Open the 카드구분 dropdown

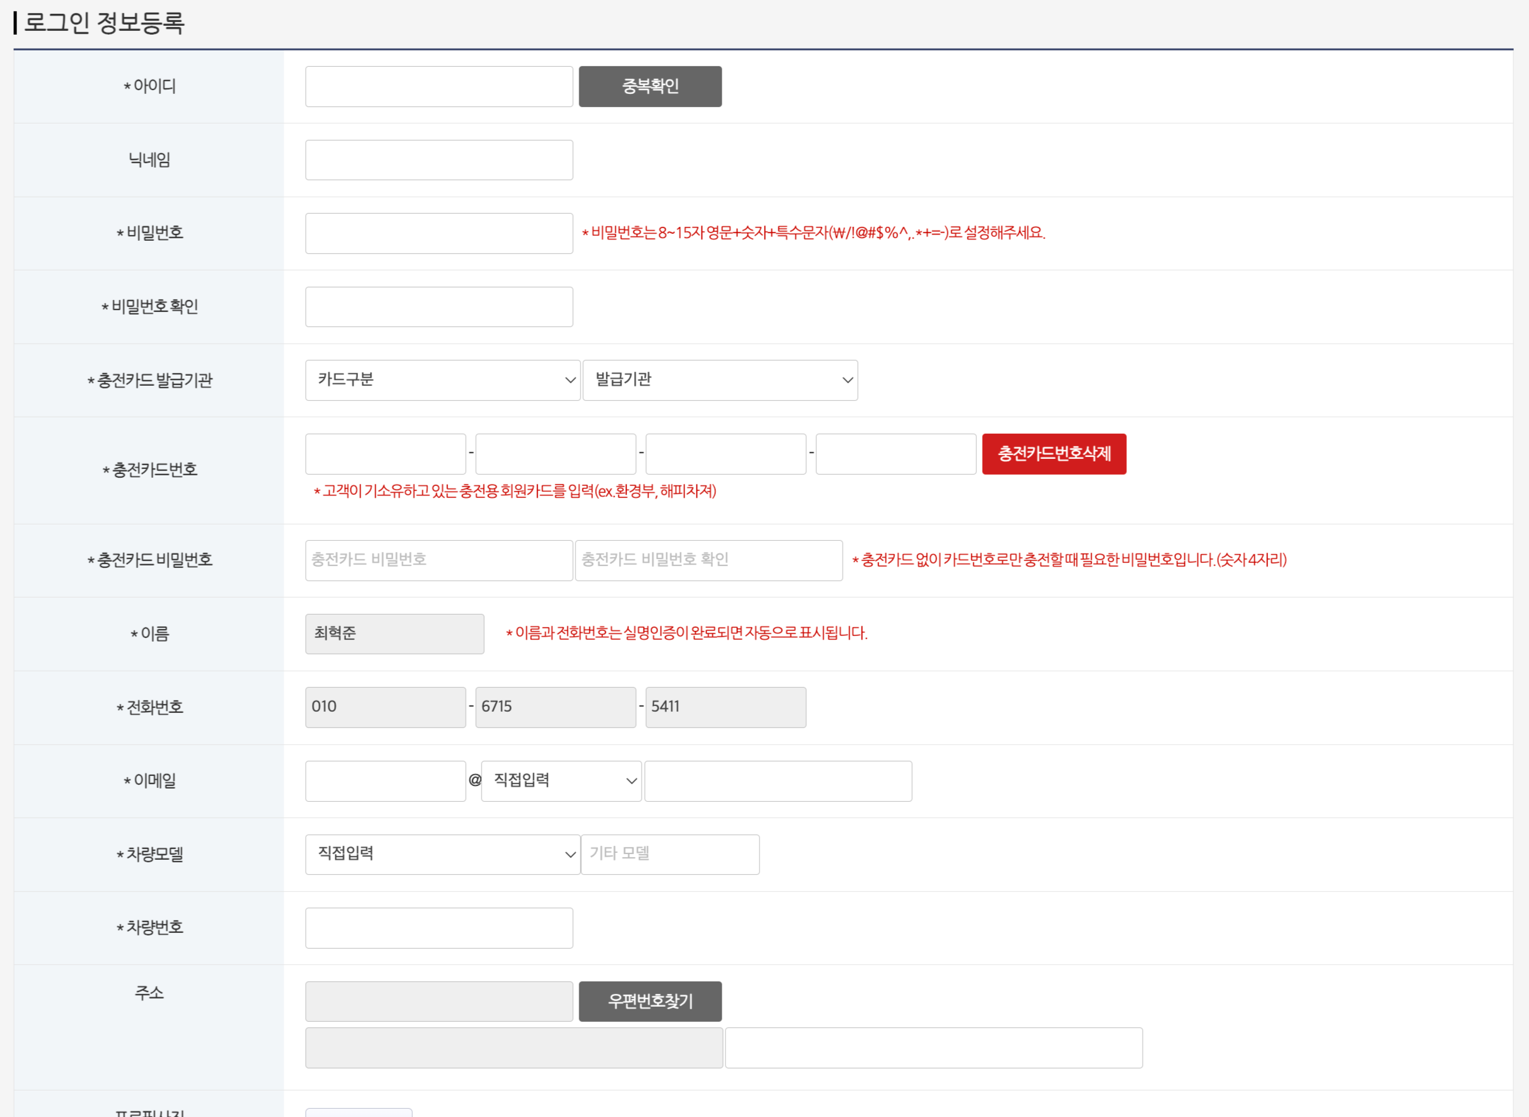(x=442, y=381)
